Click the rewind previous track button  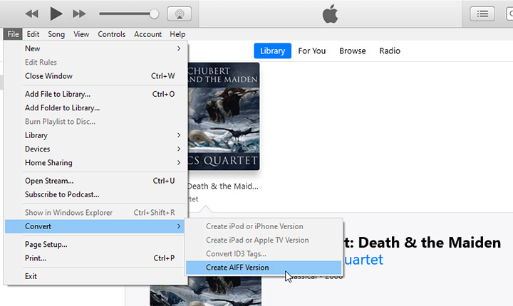32,14
